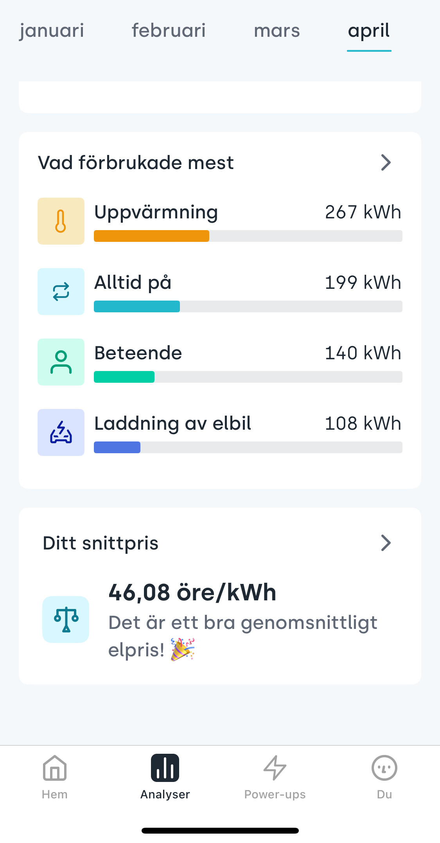Tap the Uppvärmning thermometer icon
This screenshot has height=843, width=440.
pyautogui.click(x=61, y=221)
